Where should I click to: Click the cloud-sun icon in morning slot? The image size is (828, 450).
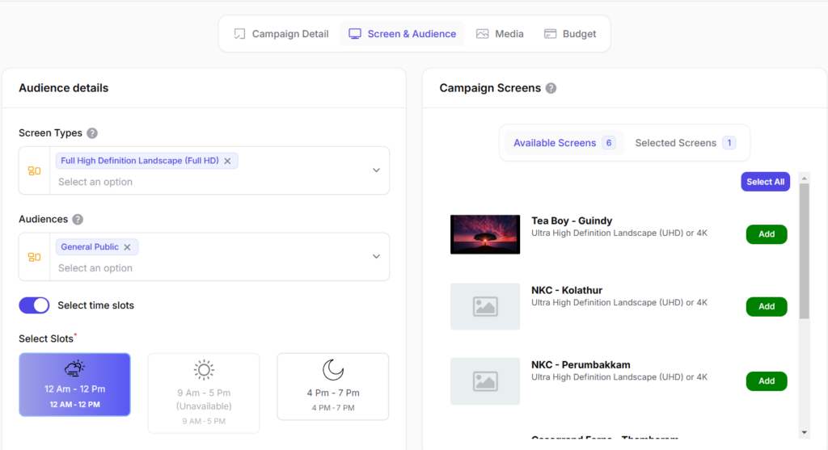[x=74, y=369]
